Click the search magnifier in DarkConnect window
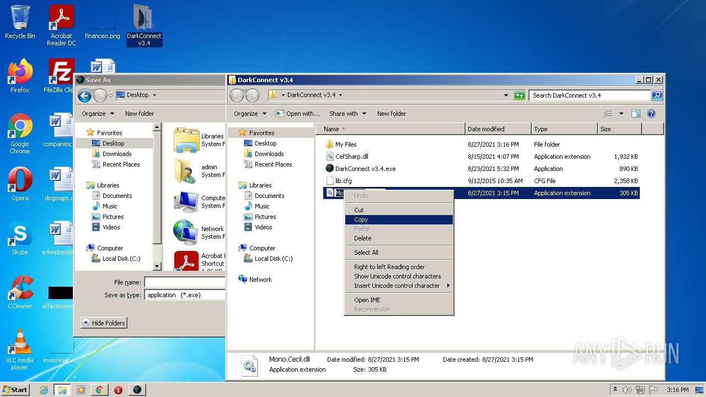Screen dimensions: 706x397 (x=656, y=95)
